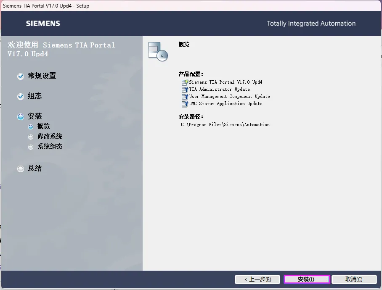Screen dimensions: 382x290
Task: Select the 总结 step label
Action: pos(34,168)
